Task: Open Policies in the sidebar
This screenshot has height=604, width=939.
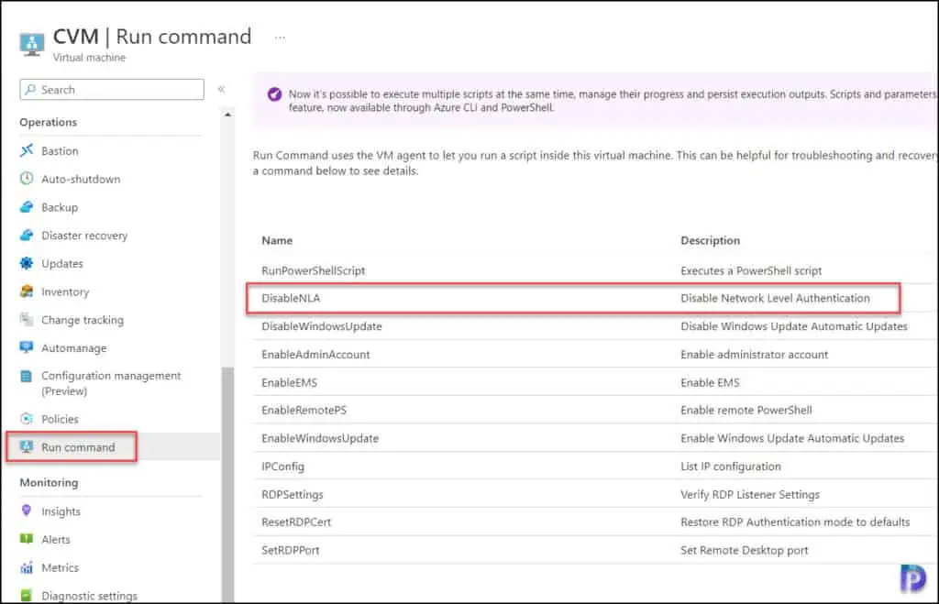Action: (x=60, y=419)
